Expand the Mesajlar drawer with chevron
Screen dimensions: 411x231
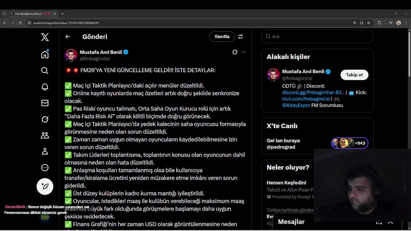coord(390,222)
